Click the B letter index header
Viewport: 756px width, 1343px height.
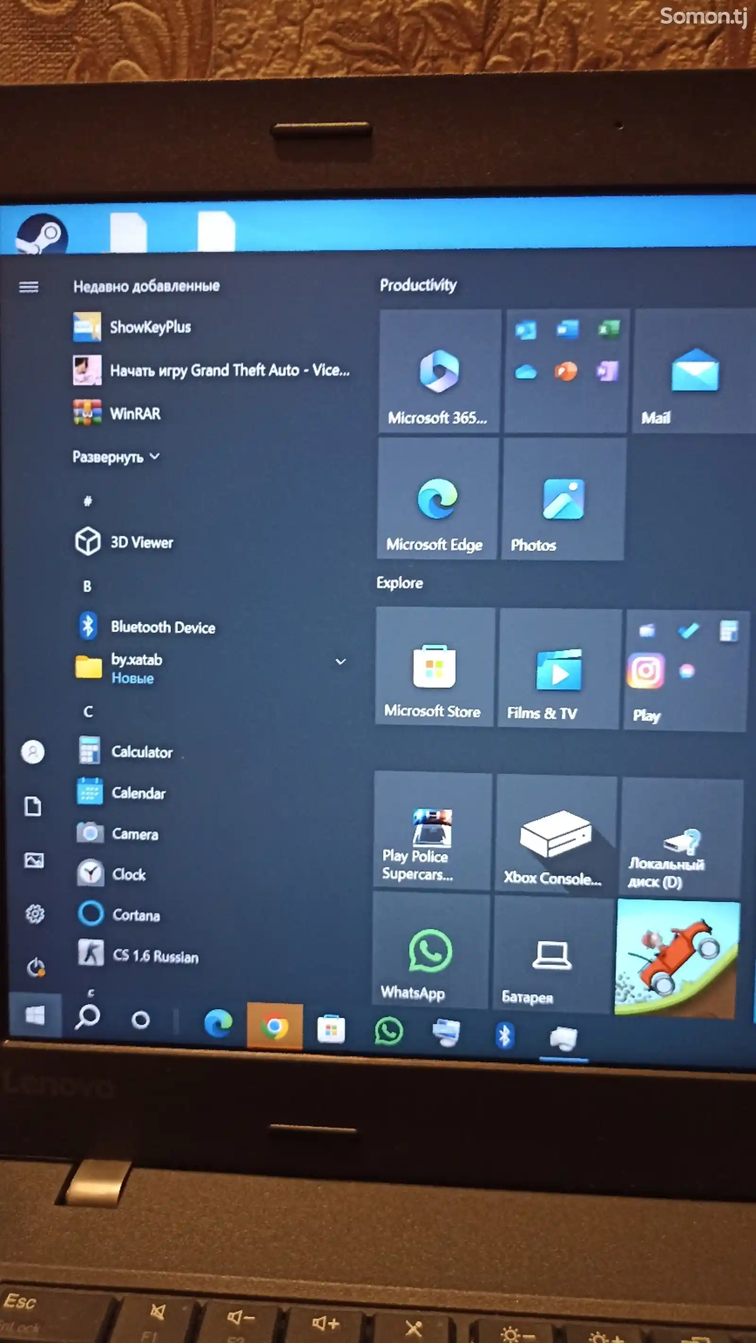pyautogui.click(x=87, y=586)
